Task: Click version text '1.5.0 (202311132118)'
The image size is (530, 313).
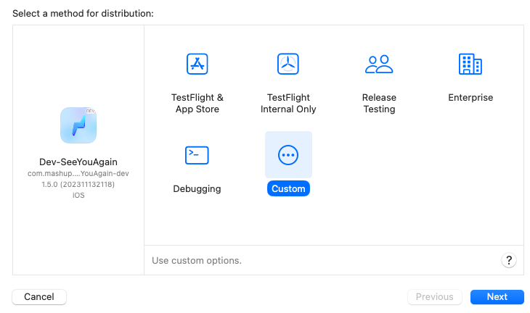Action: (78, 185)
